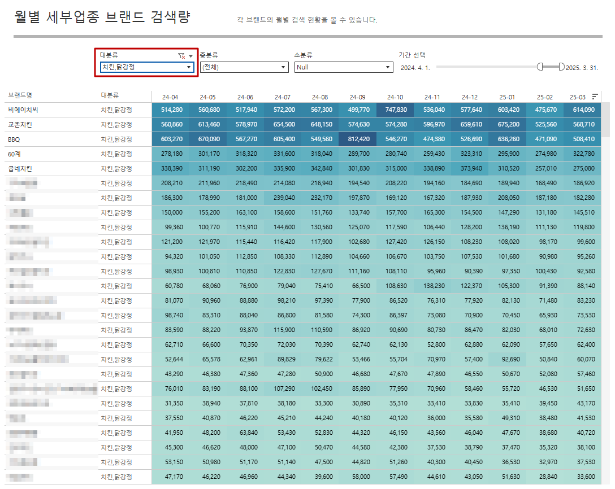615x489 pixels.
Task: Click the 331,600 cell for 60계
Action: pos(283,154)
